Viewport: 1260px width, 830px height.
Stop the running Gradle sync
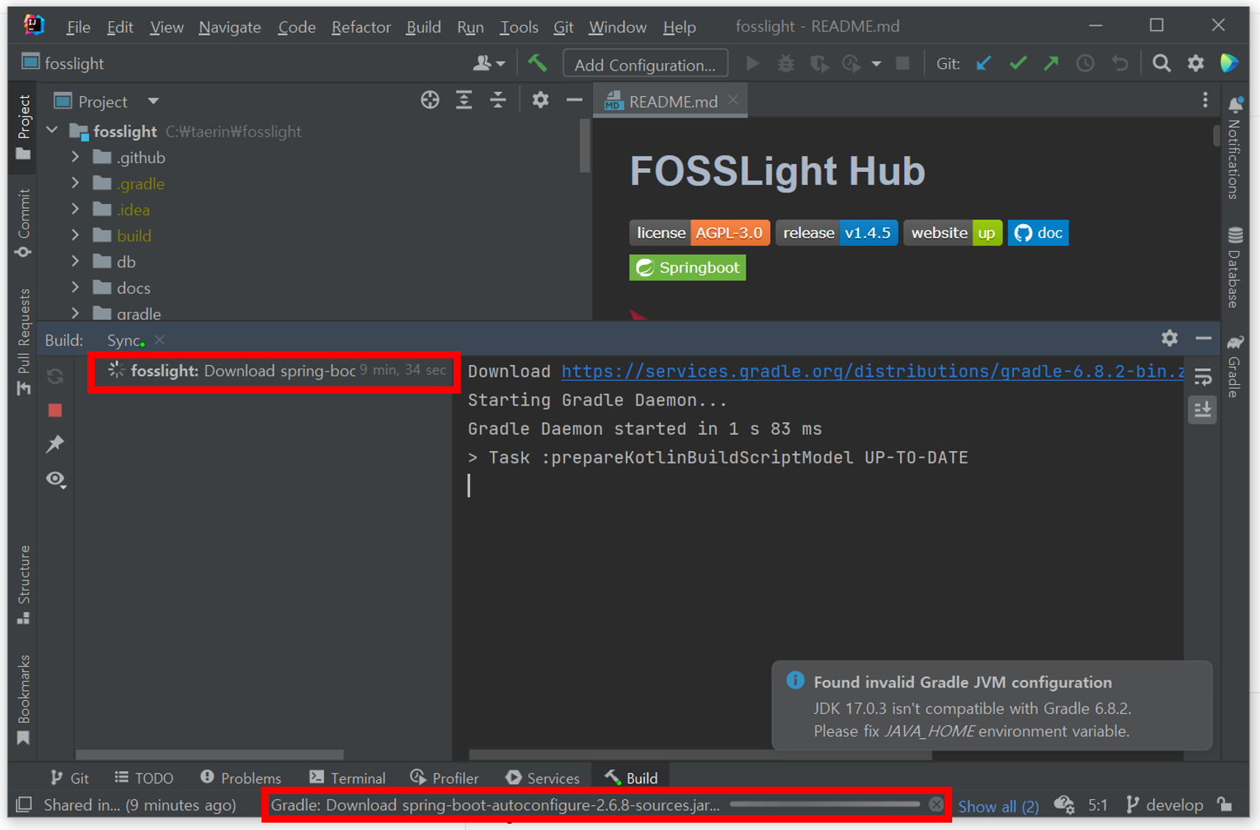(x=55, y=411)
